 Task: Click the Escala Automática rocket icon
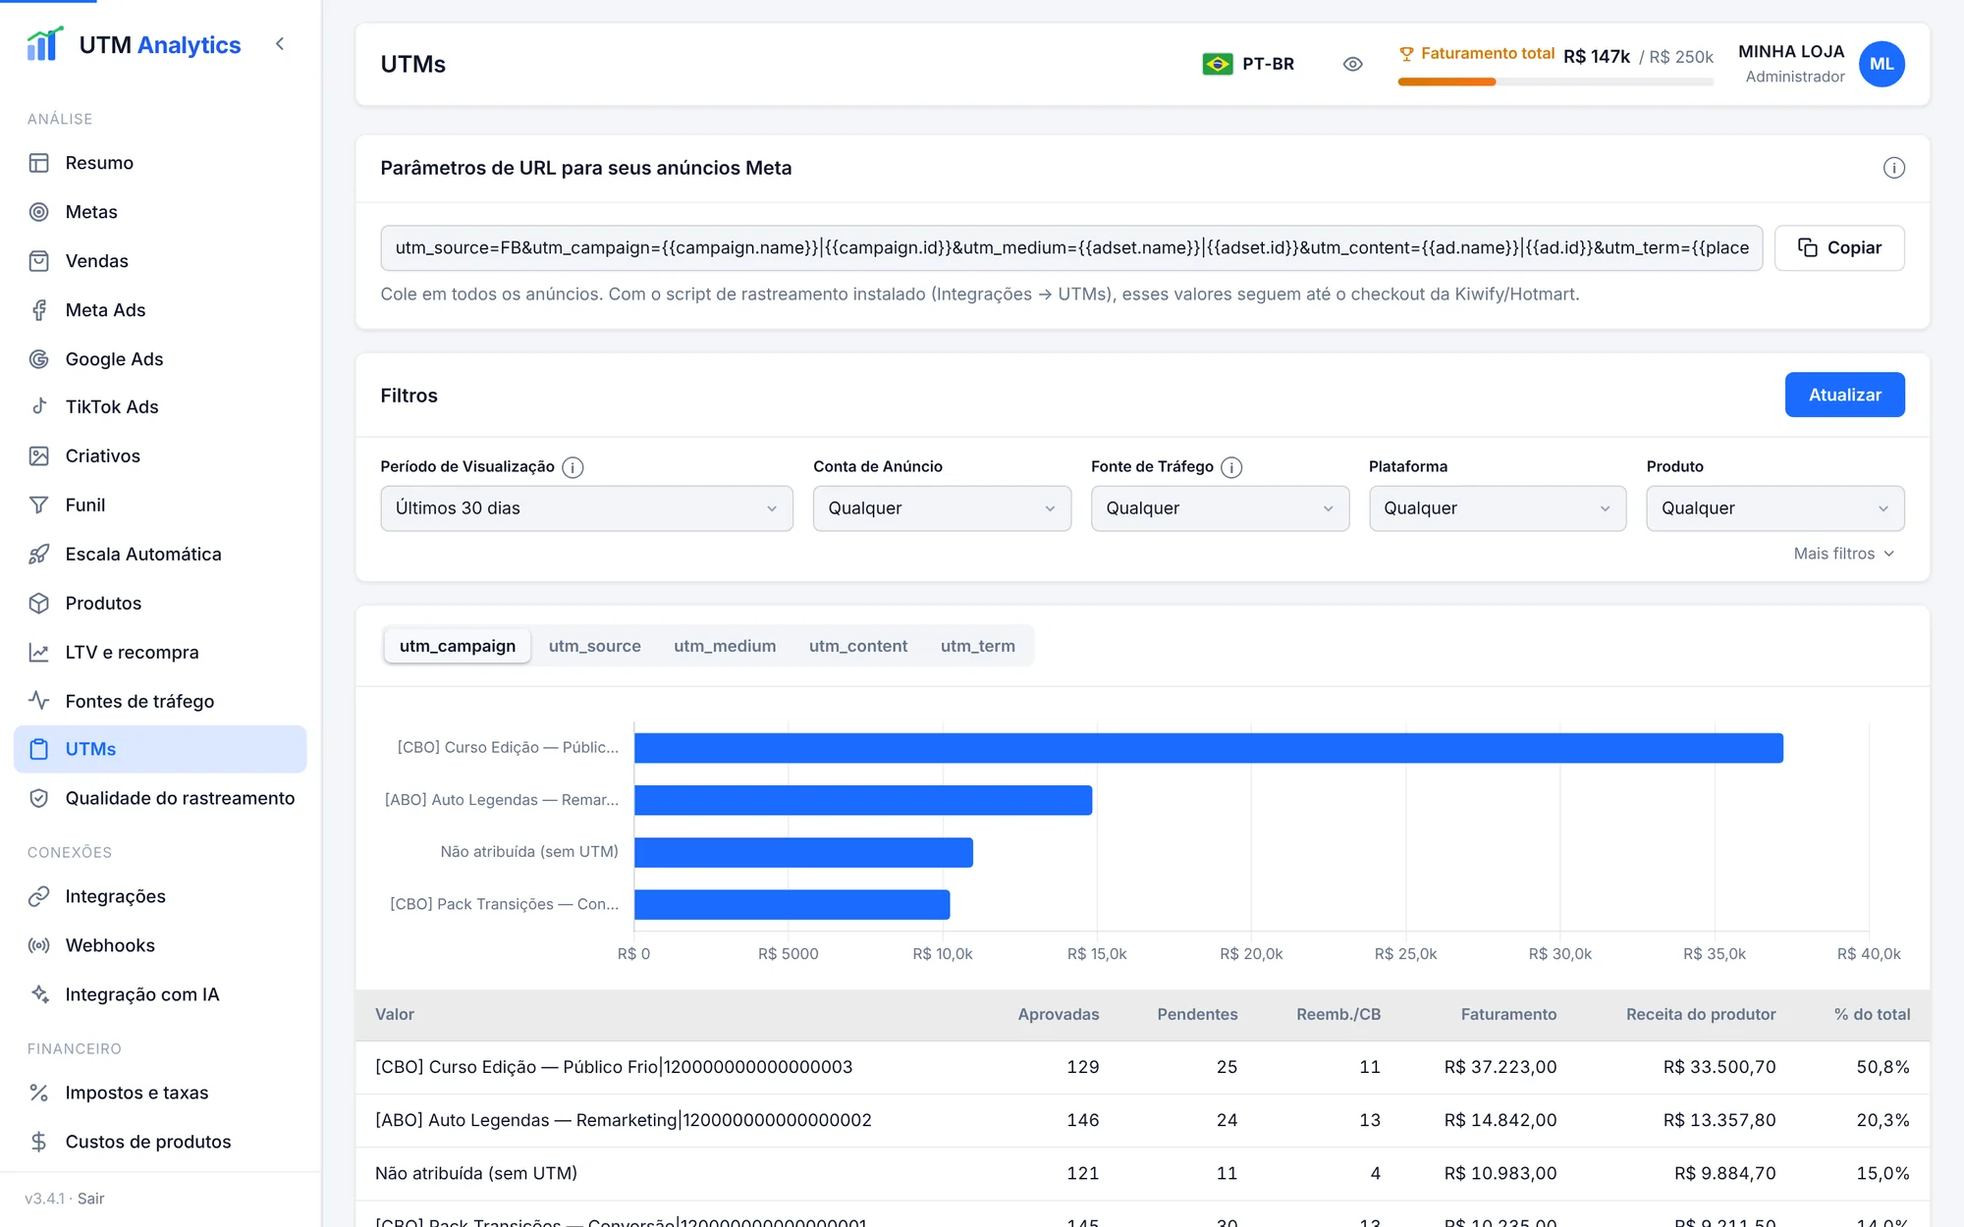[x=39, y=554]
